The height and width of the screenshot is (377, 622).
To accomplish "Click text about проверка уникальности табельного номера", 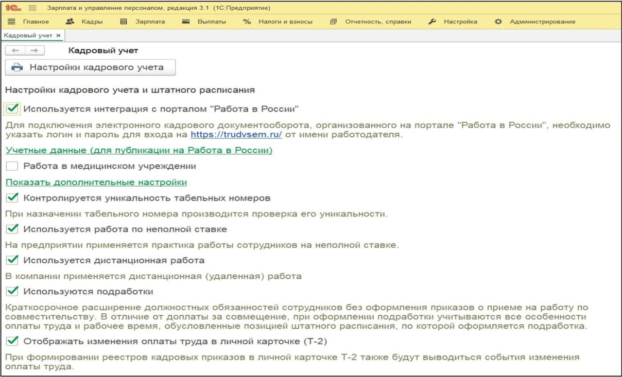I will 196,214.
